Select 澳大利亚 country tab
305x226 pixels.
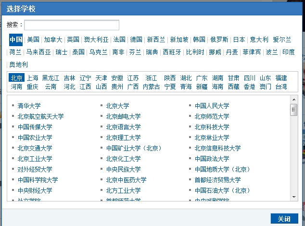(96, 40)
